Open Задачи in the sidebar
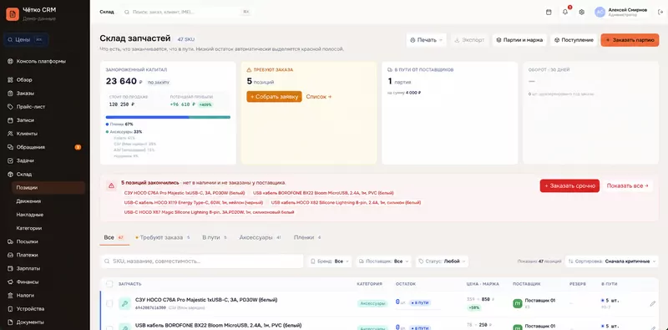The height and width of the screenshot is (330, 668). pyautogui.click(x=25, y=160)
